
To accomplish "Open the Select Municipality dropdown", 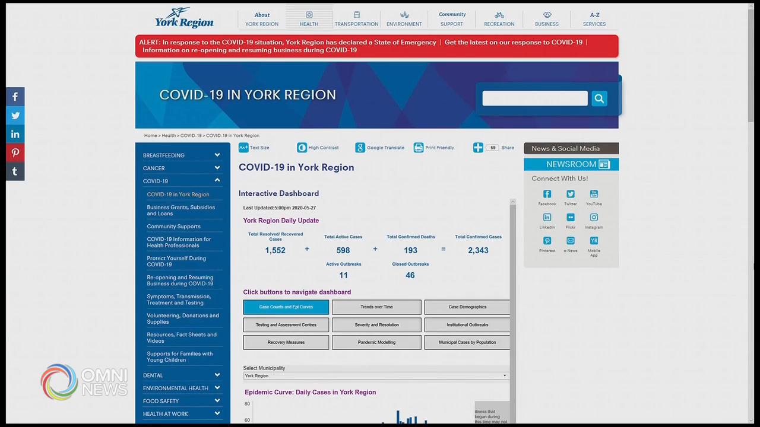I will [376, 375].
